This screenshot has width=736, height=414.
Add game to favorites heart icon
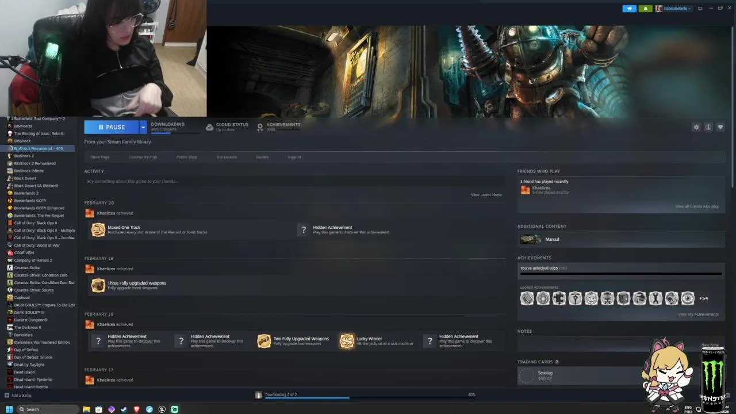pos(720,127)
